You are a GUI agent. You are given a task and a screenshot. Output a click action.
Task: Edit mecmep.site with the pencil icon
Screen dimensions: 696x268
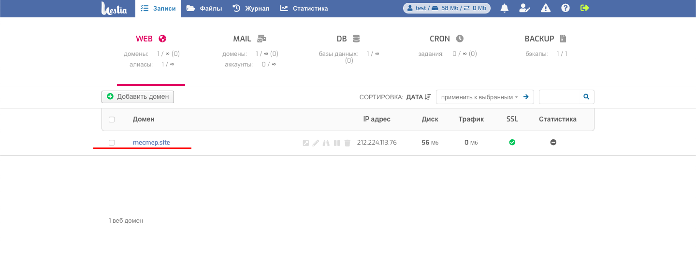[x=316, y=143]
